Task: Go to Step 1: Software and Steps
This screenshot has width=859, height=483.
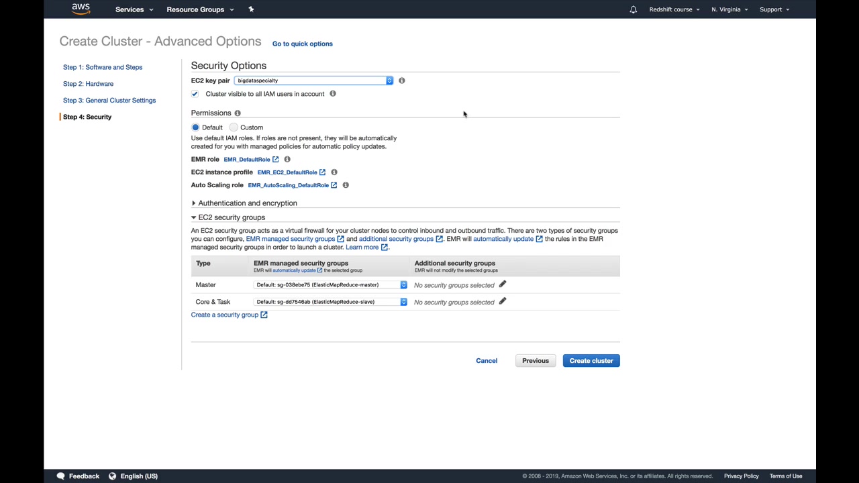Action: (103, 67)
